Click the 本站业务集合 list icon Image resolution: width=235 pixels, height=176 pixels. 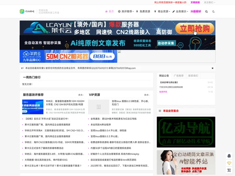pyautogui.click(x=160, y=111)
